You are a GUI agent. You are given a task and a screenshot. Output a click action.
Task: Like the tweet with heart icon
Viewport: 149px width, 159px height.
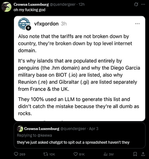(75, 154)
